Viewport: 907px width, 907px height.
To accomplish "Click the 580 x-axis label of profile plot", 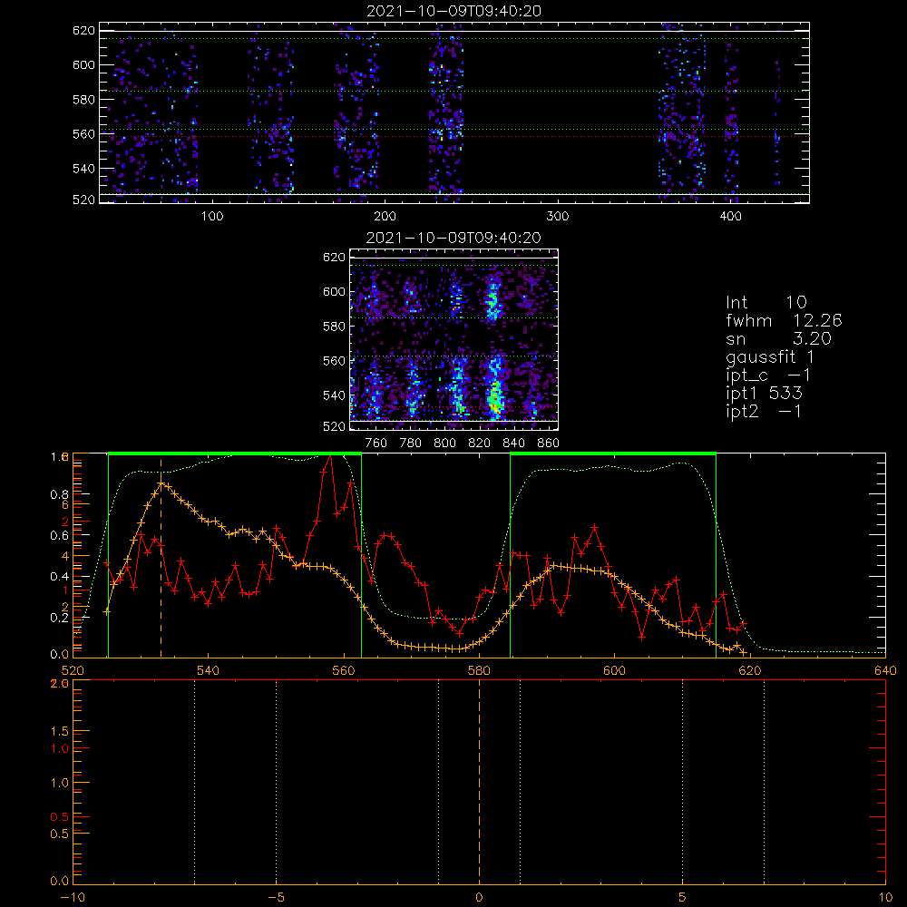I will pyautogui.click(x=479, y=670).
